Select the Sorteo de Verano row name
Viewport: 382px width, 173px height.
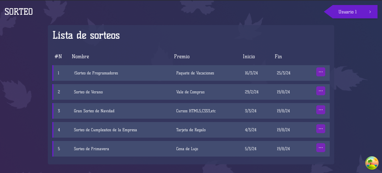[x=88, y=92]
